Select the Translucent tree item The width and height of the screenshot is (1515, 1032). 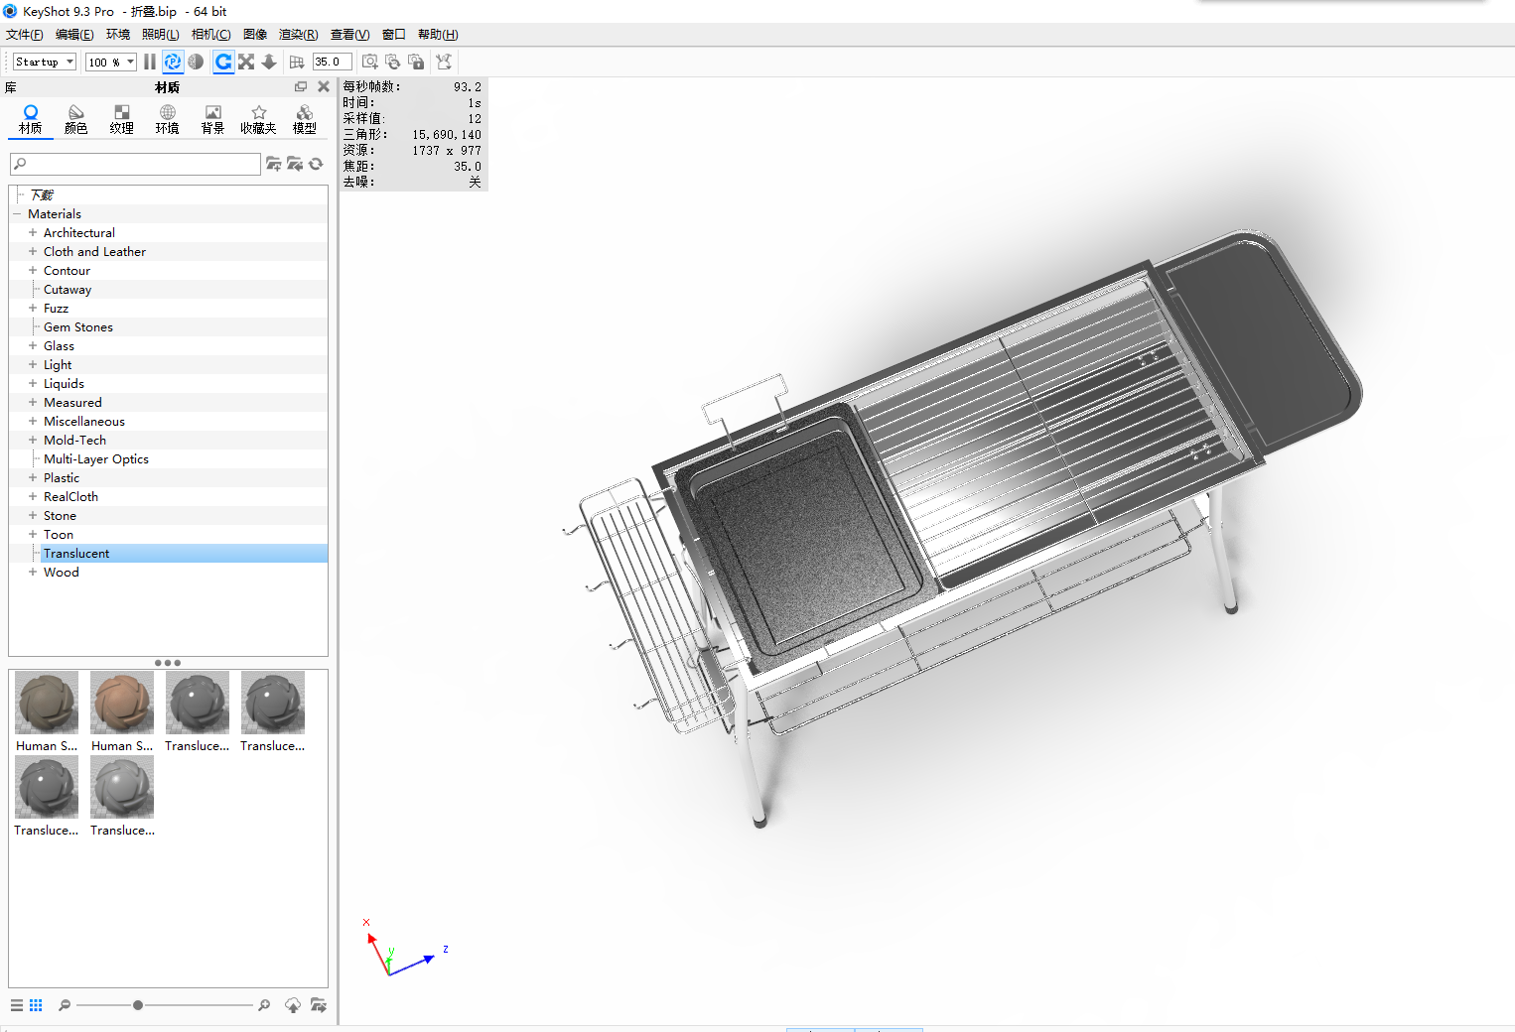click(x=76, y=554)
